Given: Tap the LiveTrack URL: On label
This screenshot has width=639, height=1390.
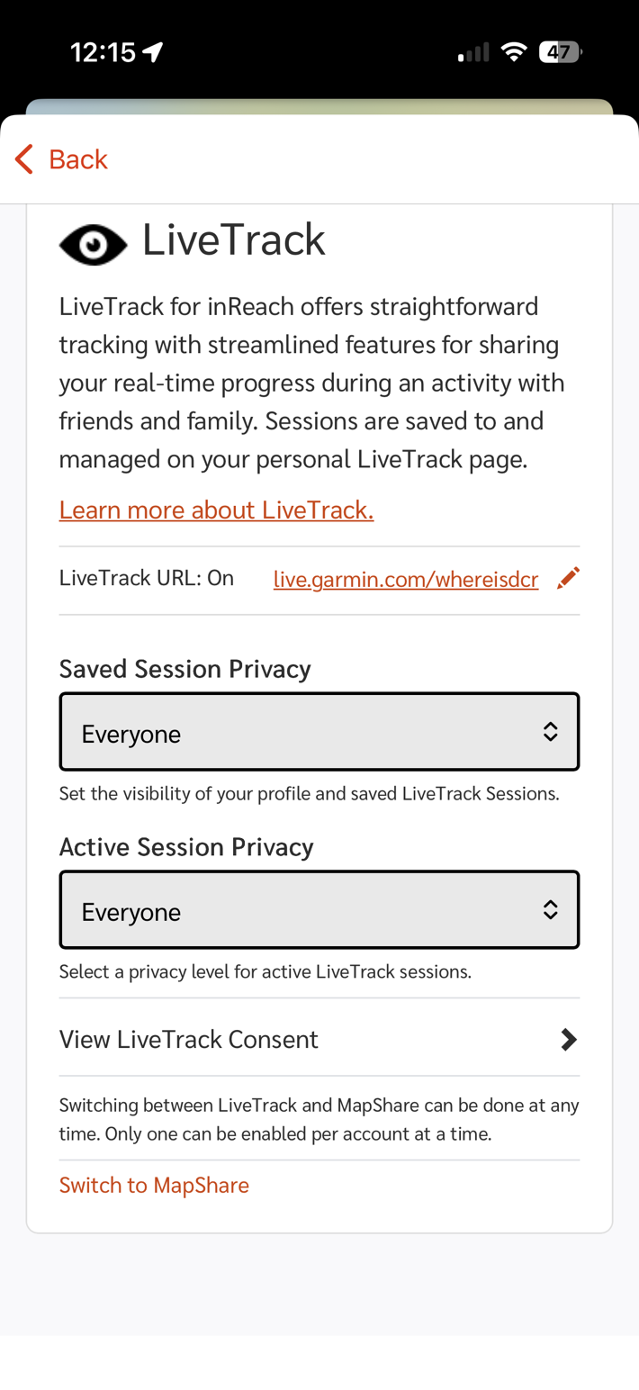Looking at the screenshot, I should pos(147,578).
